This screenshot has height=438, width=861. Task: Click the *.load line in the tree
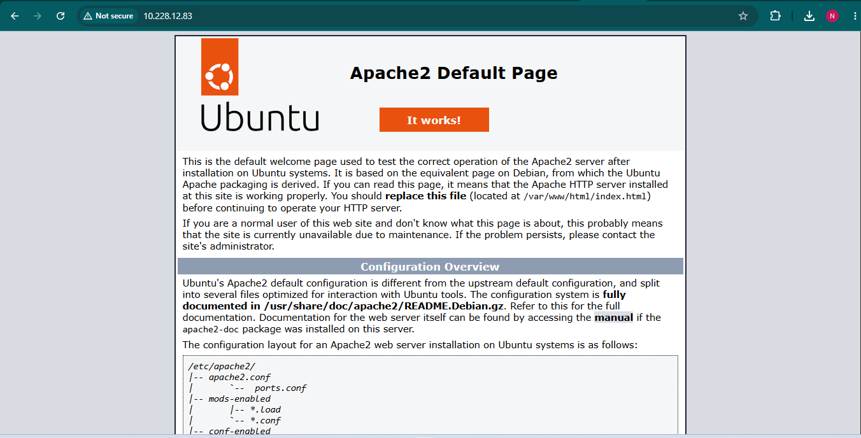pyautogui.click(x=266, y=409)
